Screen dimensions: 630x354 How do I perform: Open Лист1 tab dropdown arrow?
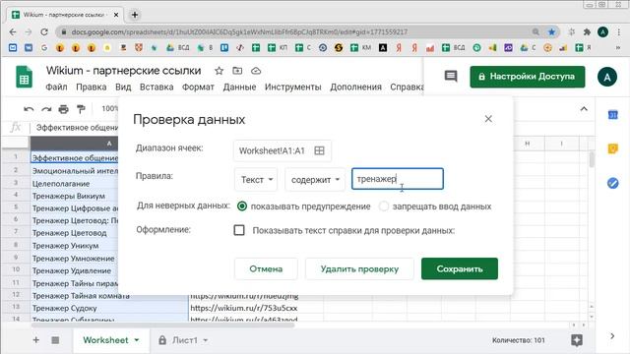coord(206,340)
